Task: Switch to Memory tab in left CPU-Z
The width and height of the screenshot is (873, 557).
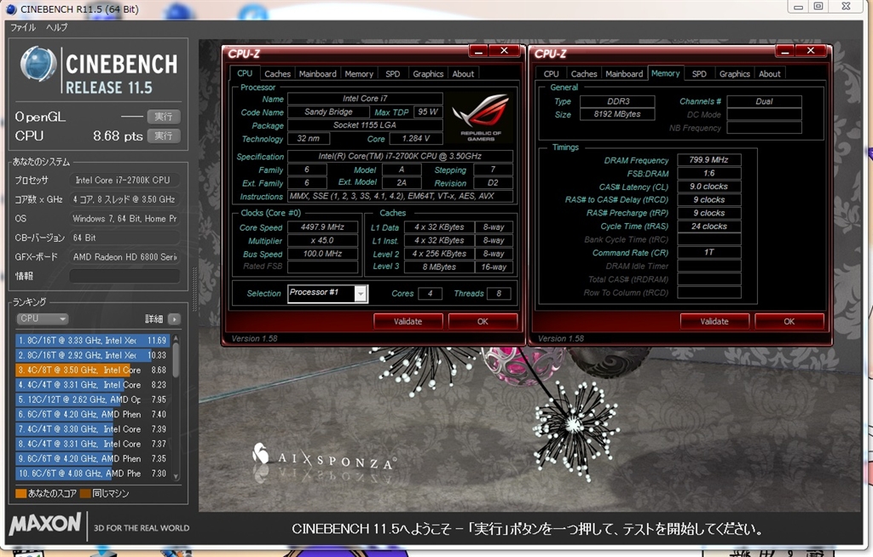Action: (359, 74)
